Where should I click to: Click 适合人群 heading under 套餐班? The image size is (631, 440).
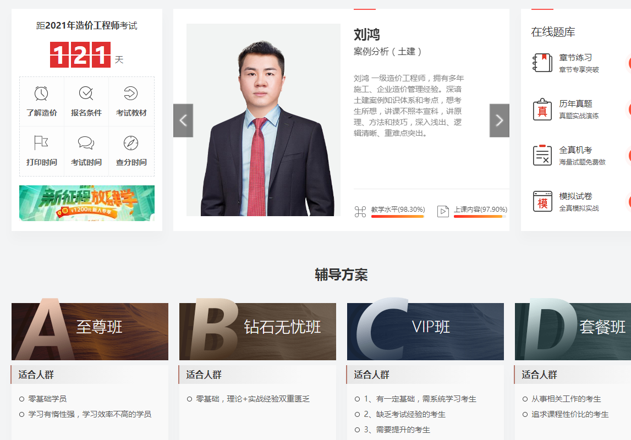[540, 375]
